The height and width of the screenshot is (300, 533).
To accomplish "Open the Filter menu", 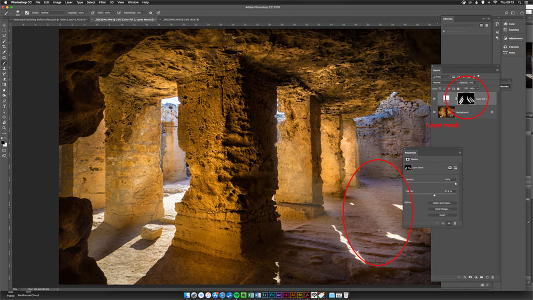I will click(102, 2).
